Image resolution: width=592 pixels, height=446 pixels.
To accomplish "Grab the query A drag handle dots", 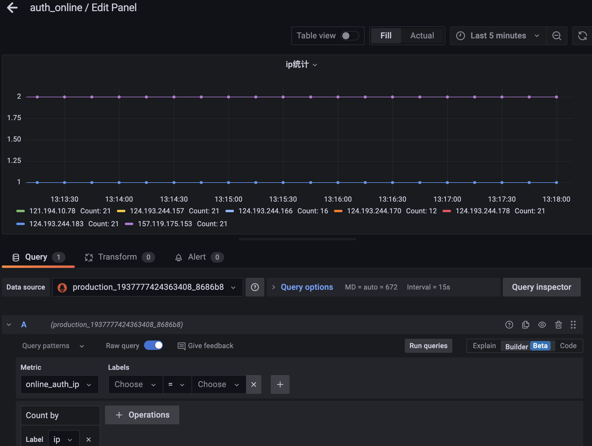I will click(x=573, y=325).
